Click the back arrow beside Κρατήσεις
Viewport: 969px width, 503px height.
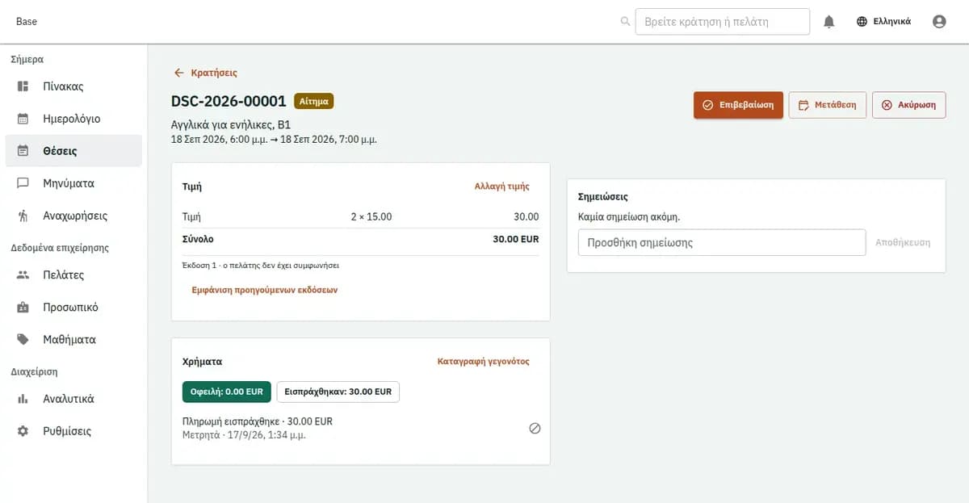(x=179, y=73)
